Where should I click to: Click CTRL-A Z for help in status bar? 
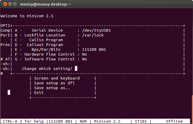(x=23, y=121)
